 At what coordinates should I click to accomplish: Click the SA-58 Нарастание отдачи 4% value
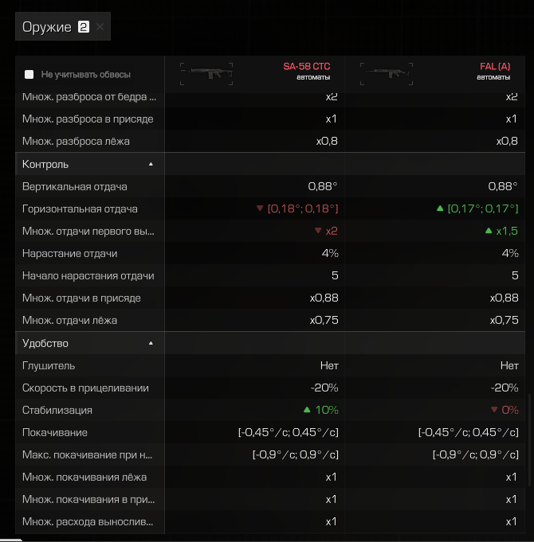pos(330,253)
